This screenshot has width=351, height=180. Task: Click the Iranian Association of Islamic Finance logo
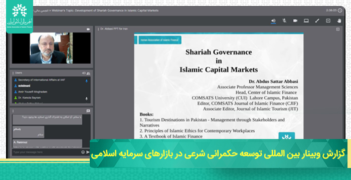(20, 16)
